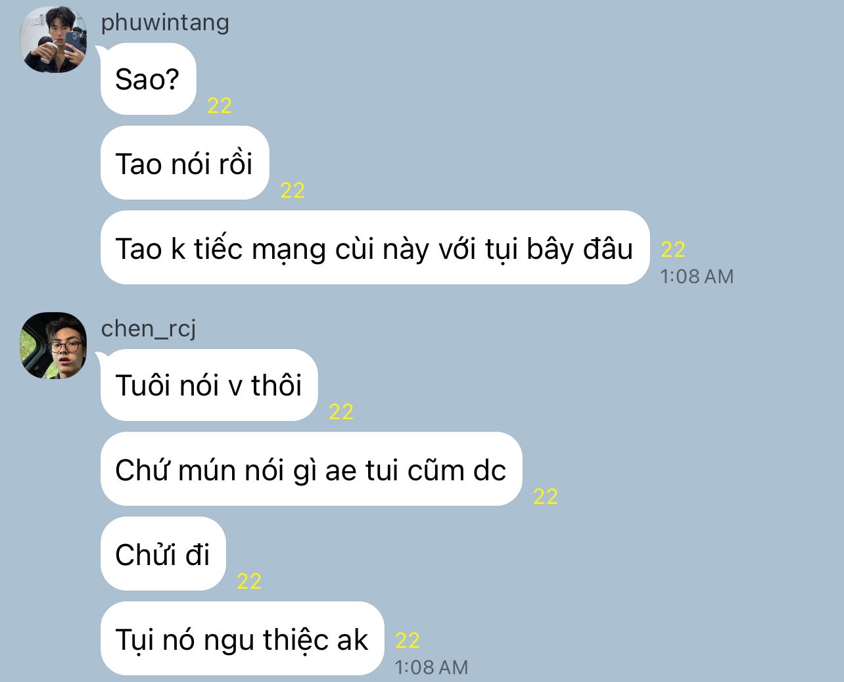Select the username phuwintang

click(165, 22)
